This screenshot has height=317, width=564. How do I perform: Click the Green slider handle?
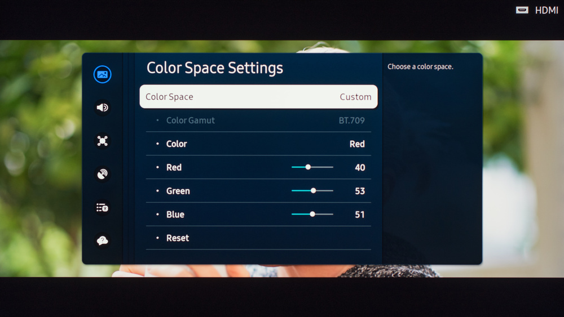tap(314, 191)
